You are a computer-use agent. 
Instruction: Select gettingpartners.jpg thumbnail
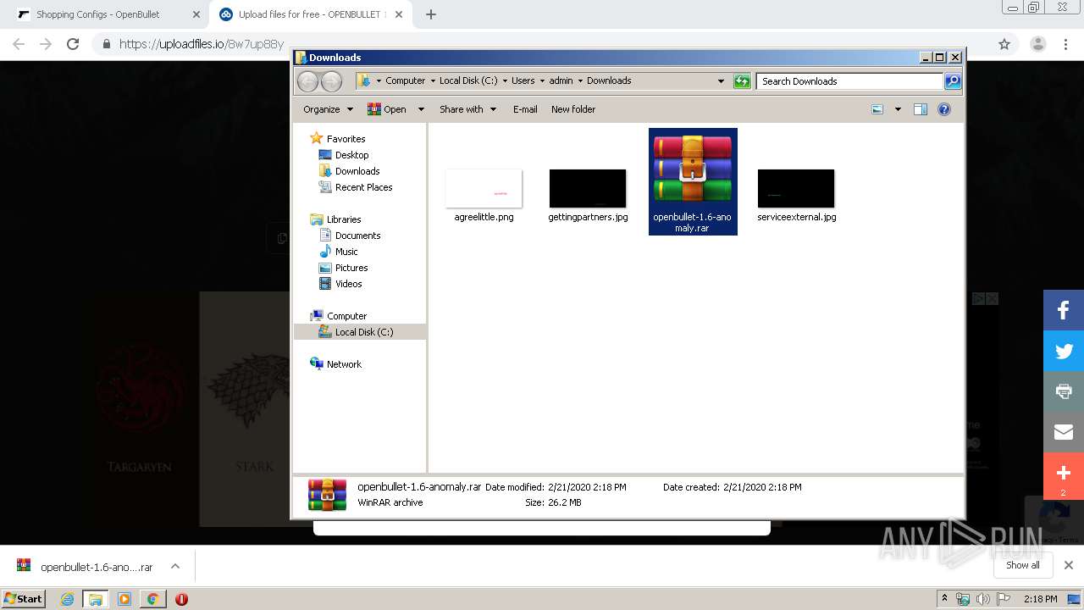click(x=588, y=188)
